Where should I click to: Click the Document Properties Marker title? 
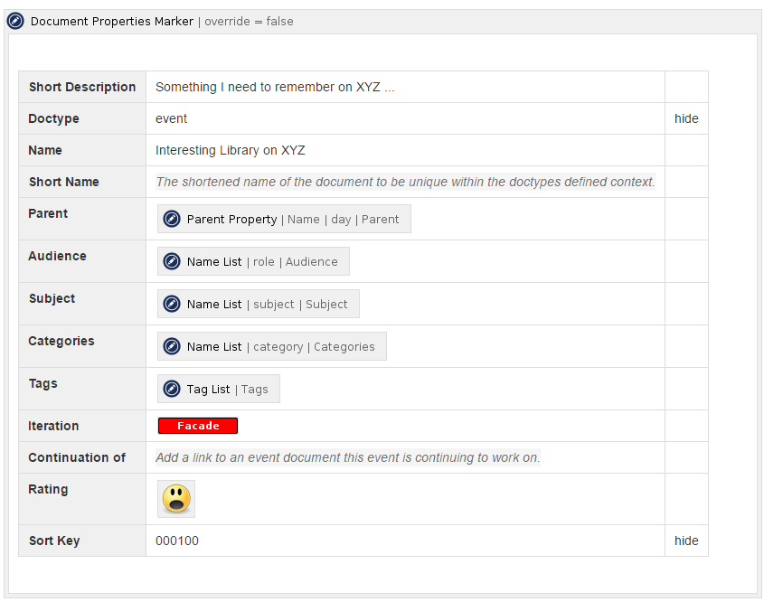(112, 21)
